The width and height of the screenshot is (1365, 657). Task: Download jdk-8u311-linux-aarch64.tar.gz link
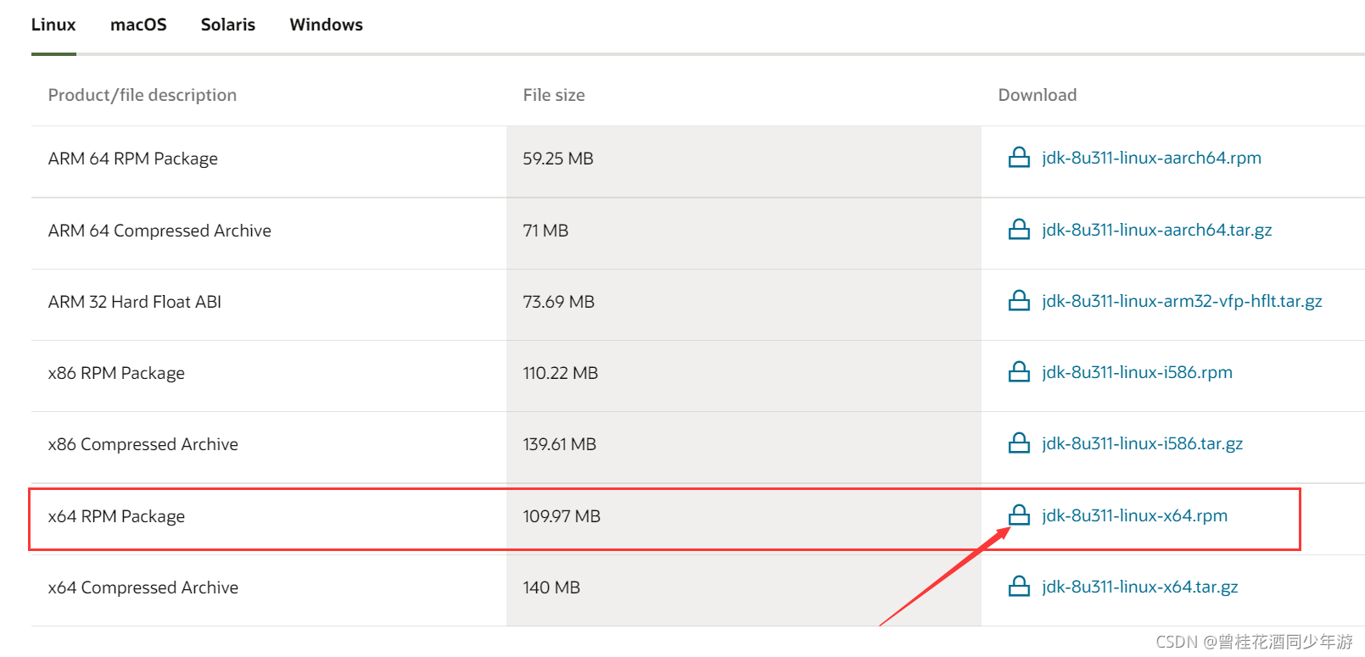click(1156, 230)
